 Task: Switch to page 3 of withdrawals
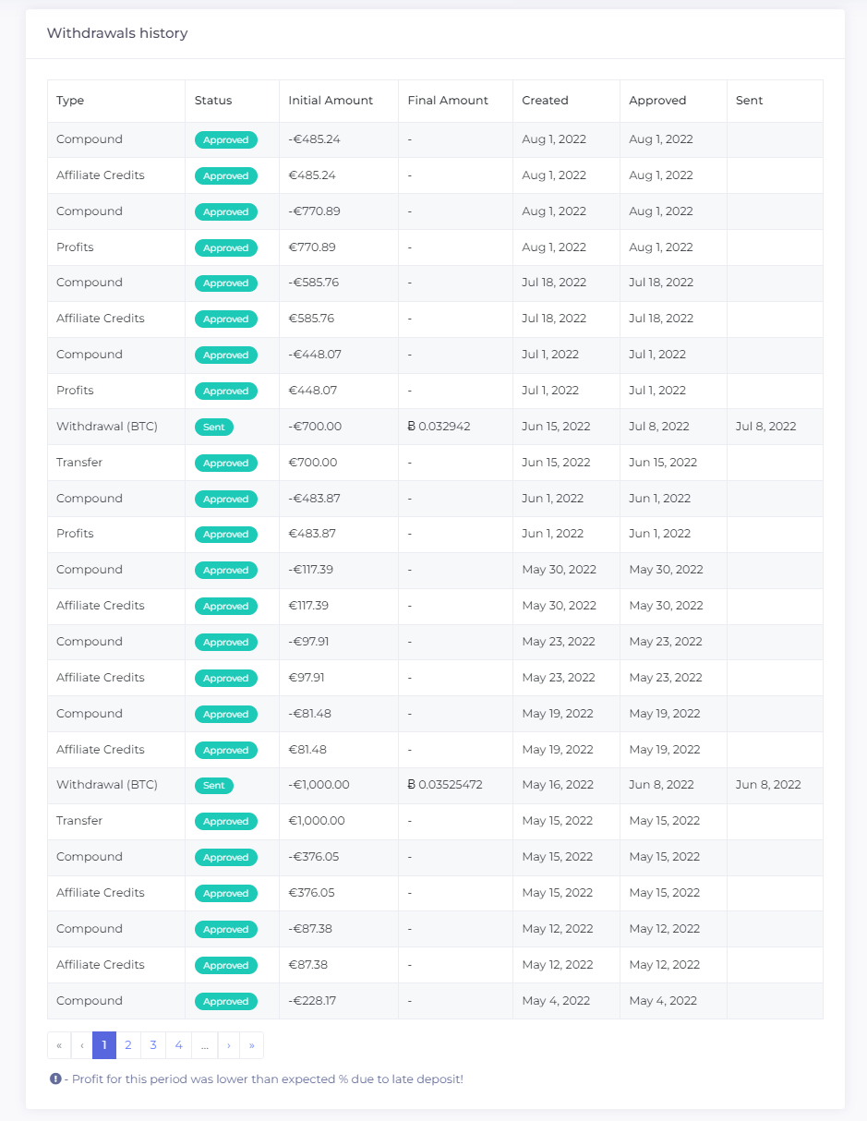point(153,1044)
